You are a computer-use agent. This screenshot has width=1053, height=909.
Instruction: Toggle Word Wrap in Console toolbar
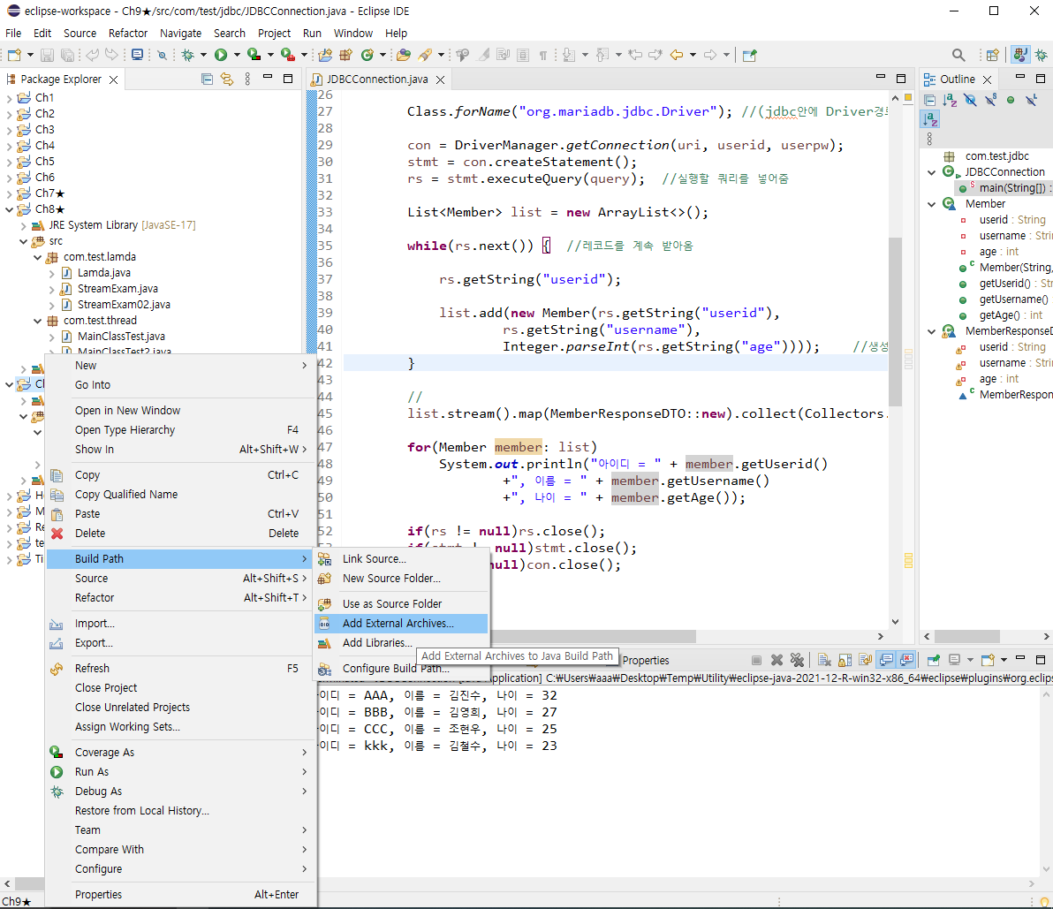tap(865, 660)
